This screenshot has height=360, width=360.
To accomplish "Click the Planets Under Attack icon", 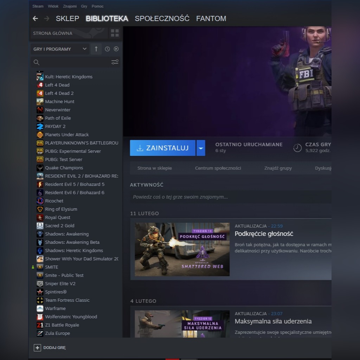I will click(x=40, y=135).
